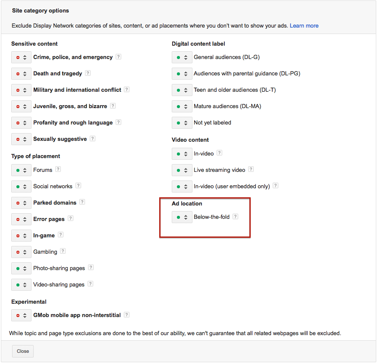
Task: Select the green dot on 'Below-the-fold'
Action: pyautogui.click(x=179, y=217)
